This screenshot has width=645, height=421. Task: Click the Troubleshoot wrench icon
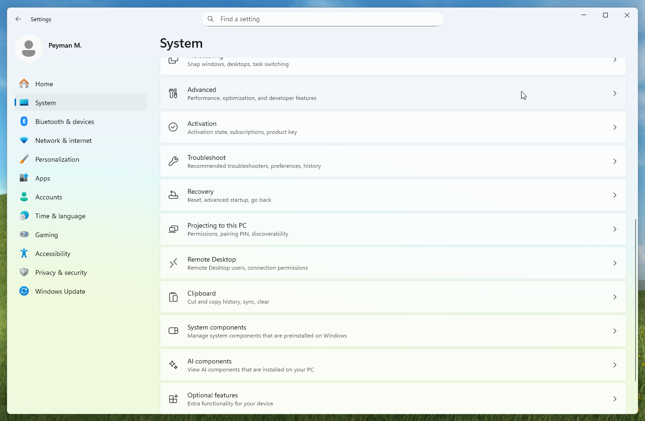[x=173, y=161]
